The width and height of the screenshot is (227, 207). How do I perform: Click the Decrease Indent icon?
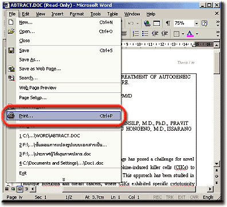tap(155, 34)
